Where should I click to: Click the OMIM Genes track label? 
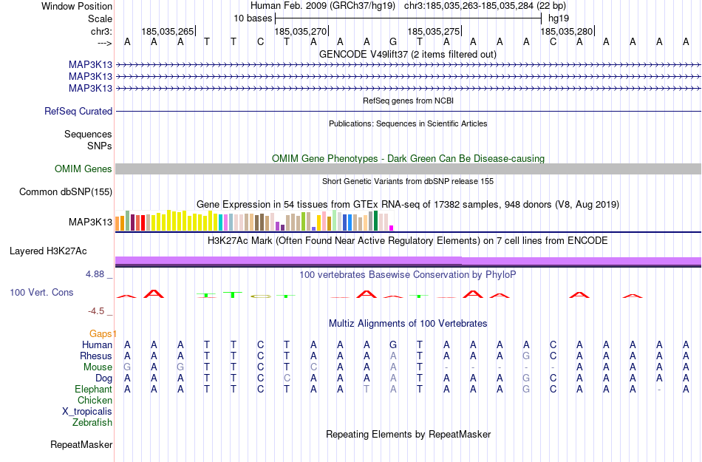pos(84,169)
